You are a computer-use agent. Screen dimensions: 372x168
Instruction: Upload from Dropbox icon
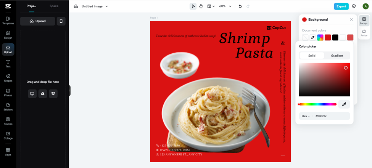tap(53, 94)
